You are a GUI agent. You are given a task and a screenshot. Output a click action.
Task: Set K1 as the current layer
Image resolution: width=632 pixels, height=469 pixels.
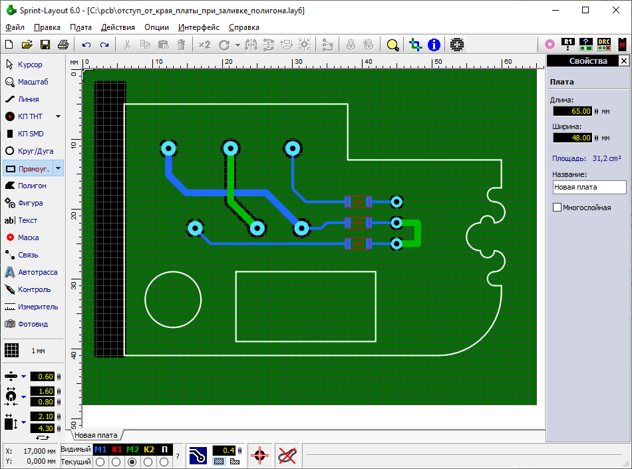click(x=117, y=462)
